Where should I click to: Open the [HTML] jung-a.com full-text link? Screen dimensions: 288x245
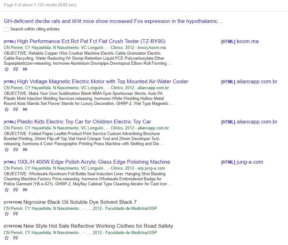click(x=242, y=162)
